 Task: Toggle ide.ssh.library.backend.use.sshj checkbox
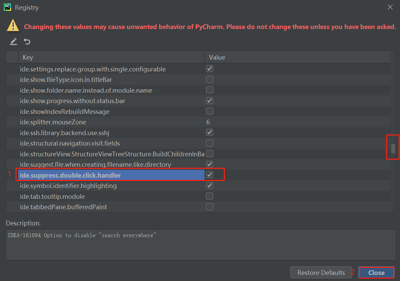coord(209,132)
